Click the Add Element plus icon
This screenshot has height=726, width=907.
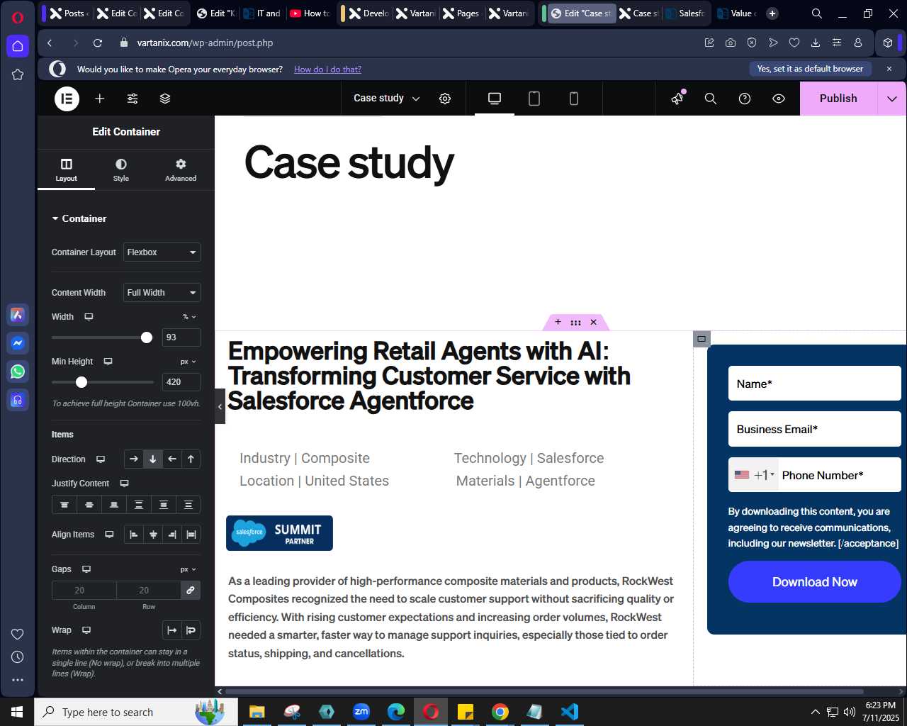pyautogui.click(x=100, y=99)
